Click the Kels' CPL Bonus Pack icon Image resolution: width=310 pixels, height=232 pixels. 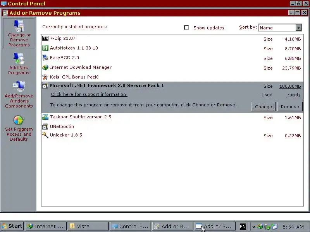pyautogui.click(x=45, y=77)
